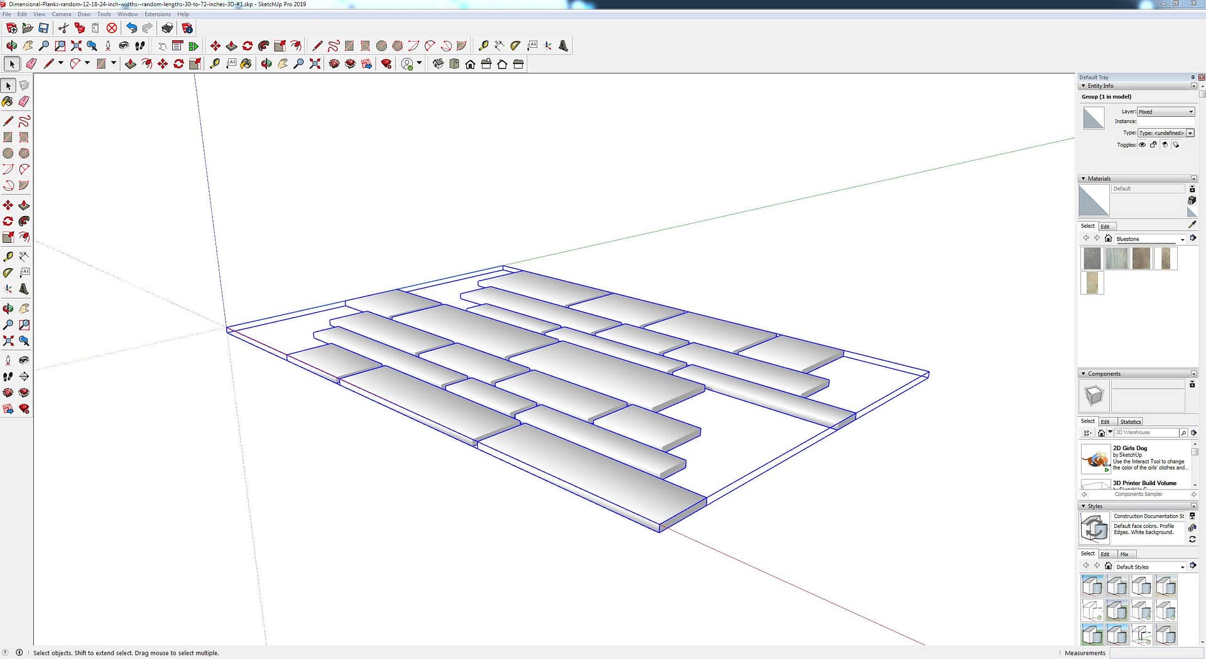1206x659 pixels.
Task: Click the 3D Warehouse search field
Action: tap(1146, 432)
